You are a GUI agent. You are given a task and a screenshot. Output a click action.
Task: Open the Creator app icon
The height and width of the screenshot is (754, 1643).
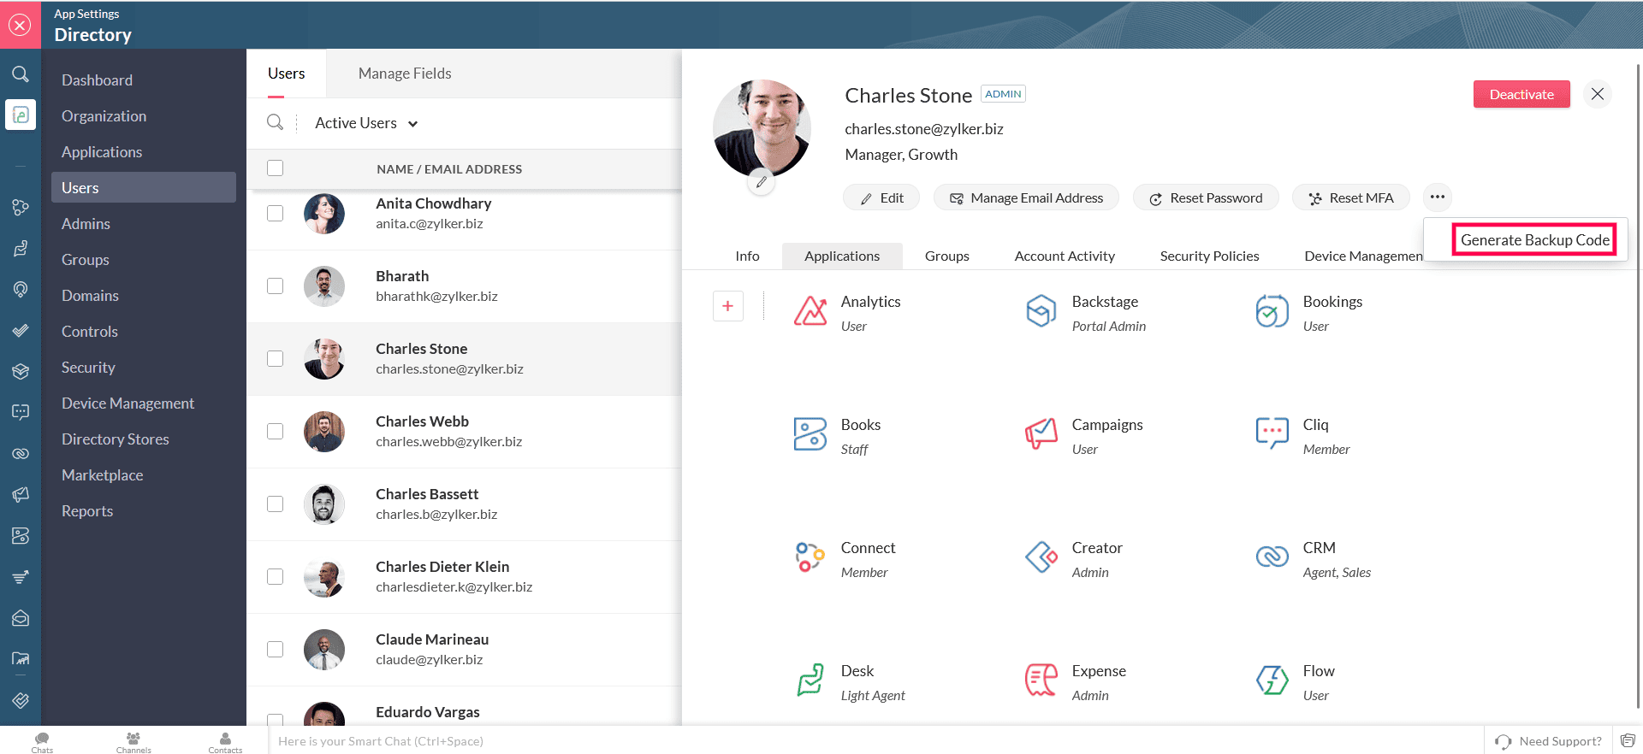1041,557
